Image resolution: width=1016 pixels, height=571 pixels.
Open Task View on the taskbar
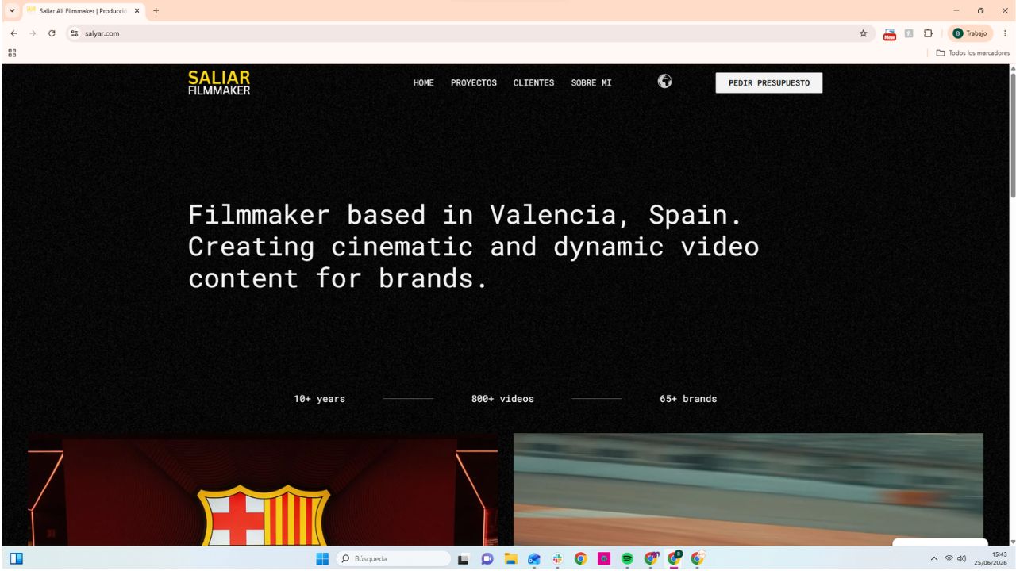click(x=464, y=559)
